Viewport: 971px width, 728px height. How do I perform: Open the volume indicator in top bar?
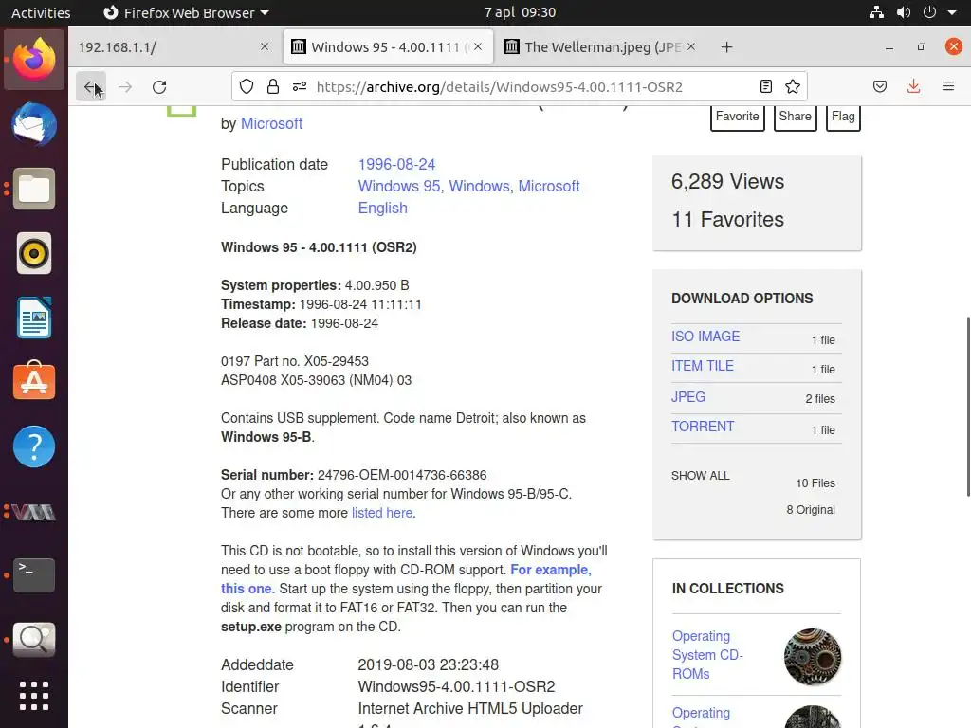click(x=904, y=12)
